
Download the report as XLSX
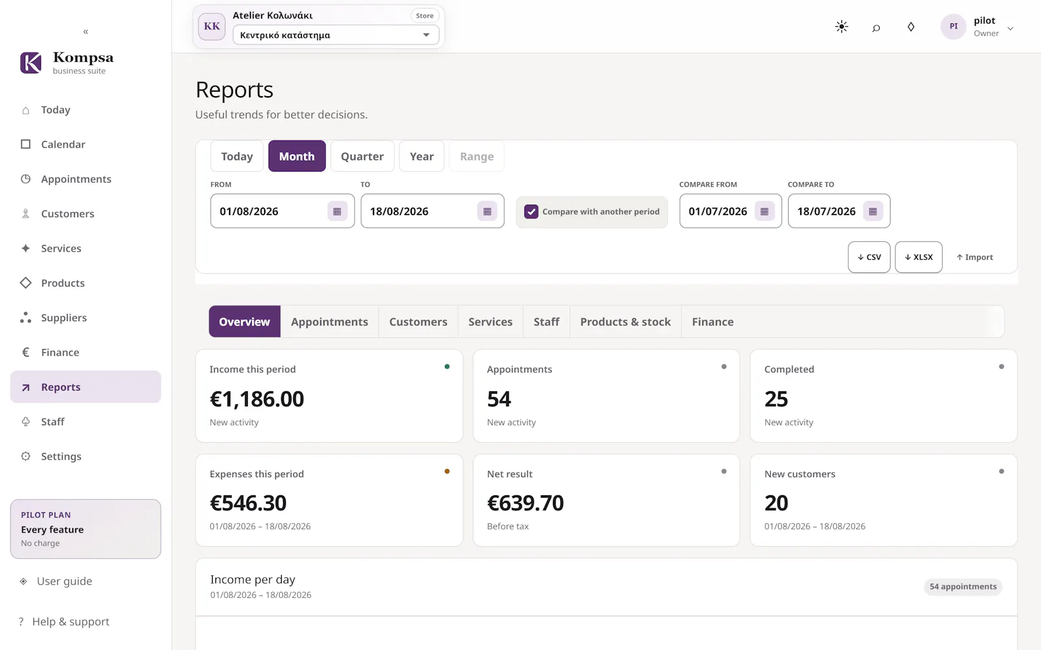click(x=919, y=257)
